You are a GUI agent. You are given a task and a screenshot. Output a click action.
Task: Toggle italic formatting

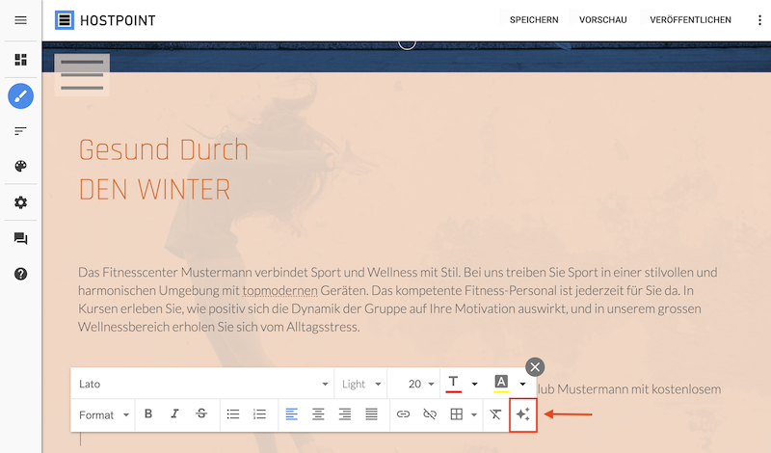[174, 414]
